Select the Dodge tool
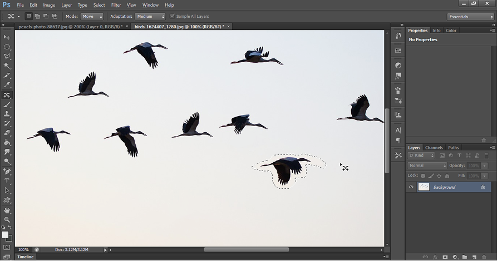The image size is (497, 261). (7, 162)
